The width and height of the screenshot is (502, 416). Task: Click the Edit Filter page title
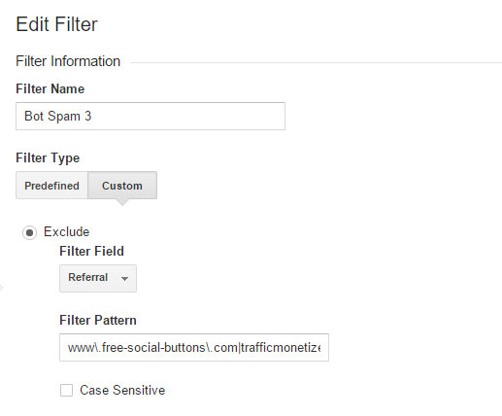coord(56,24)
